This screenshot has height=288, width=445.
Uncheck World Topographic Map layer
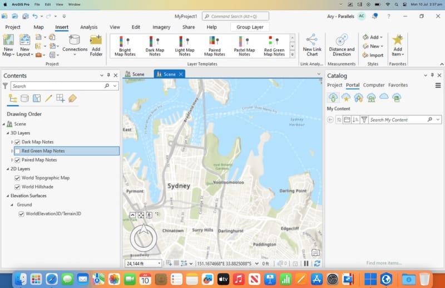[x=17, y=178]
